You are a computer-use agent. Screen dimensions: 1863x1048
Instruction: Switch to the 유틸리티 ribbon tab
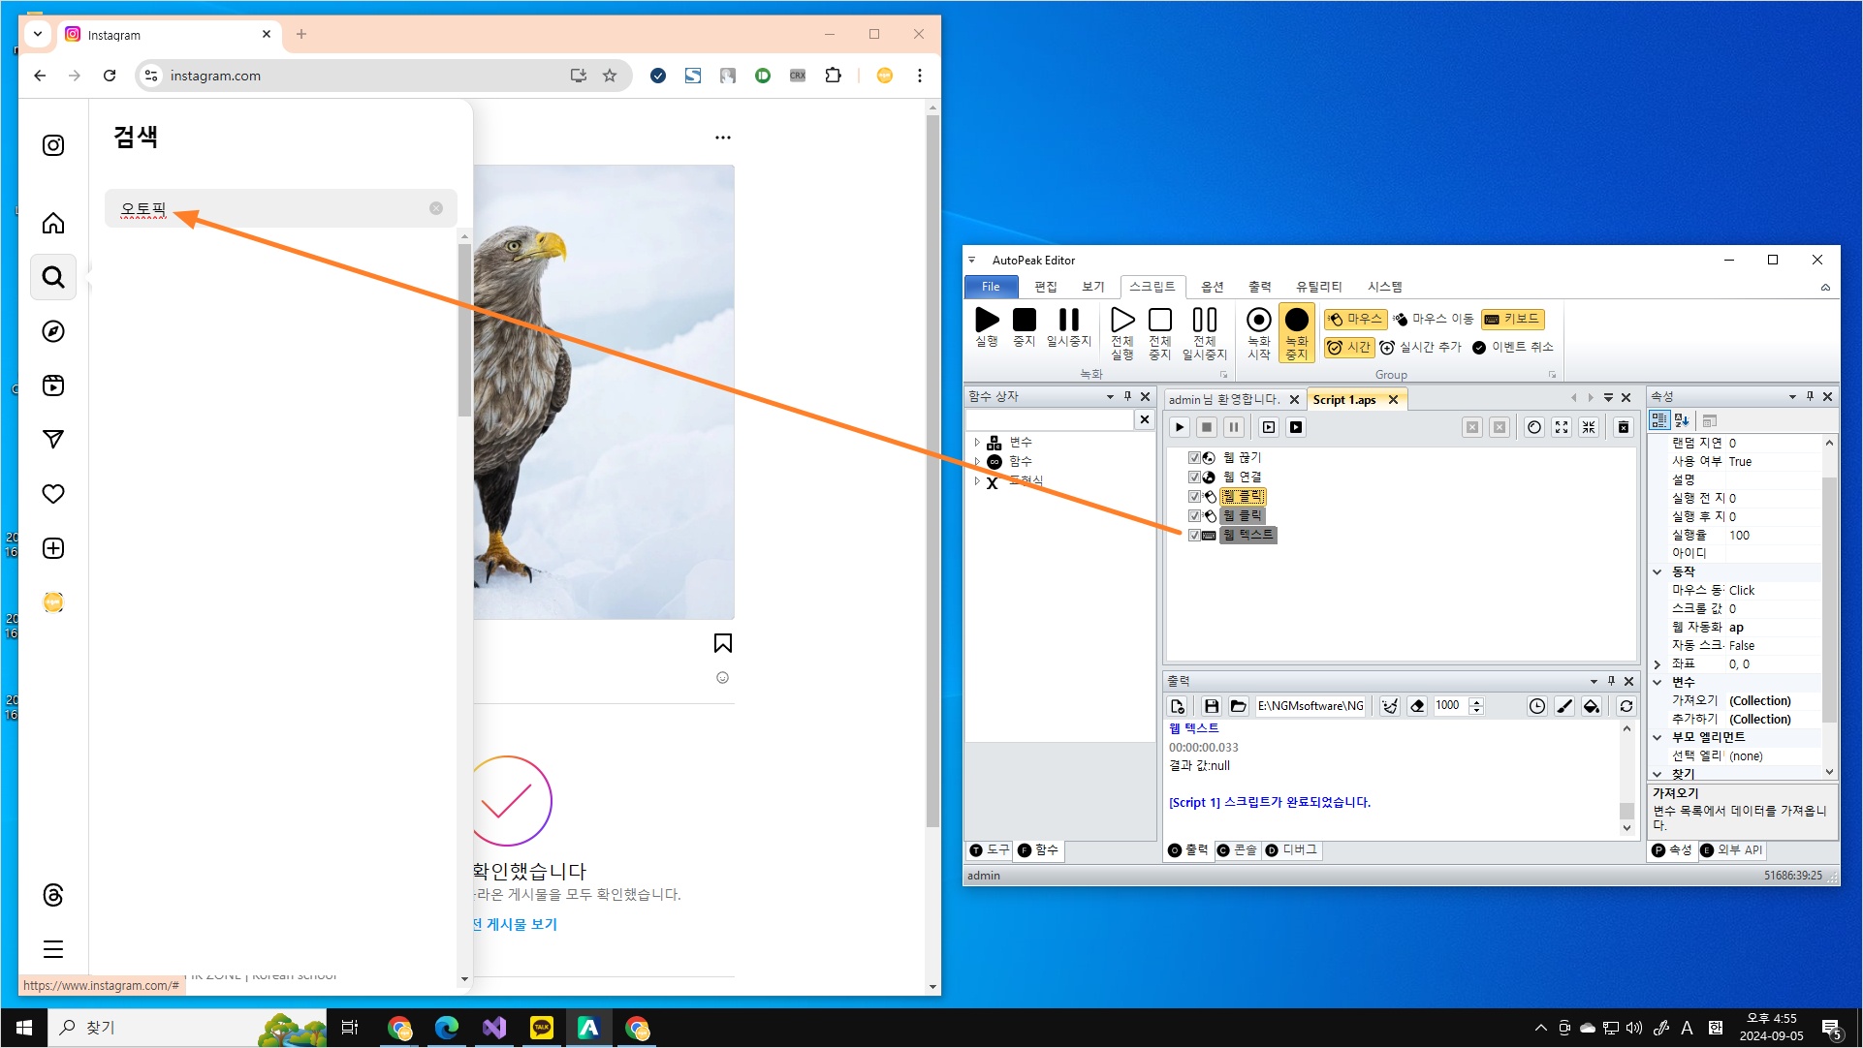[1319, 287]
